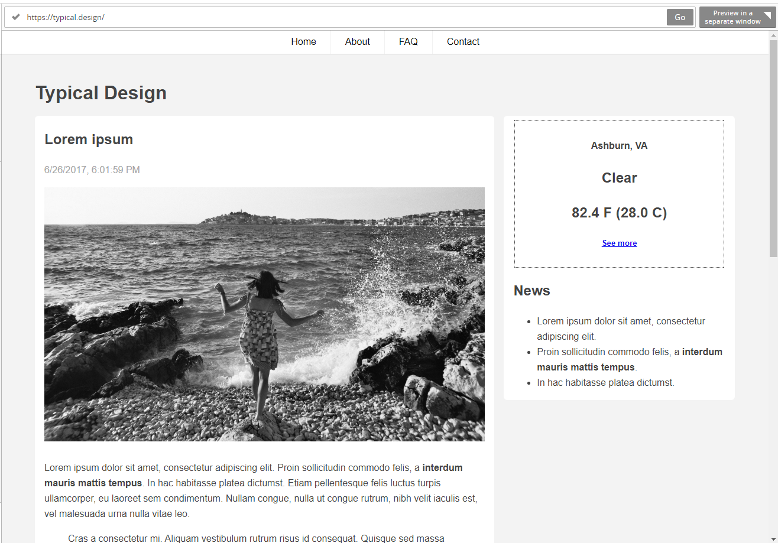
Task: Follow the See more weather link
Action: (619, 243)
